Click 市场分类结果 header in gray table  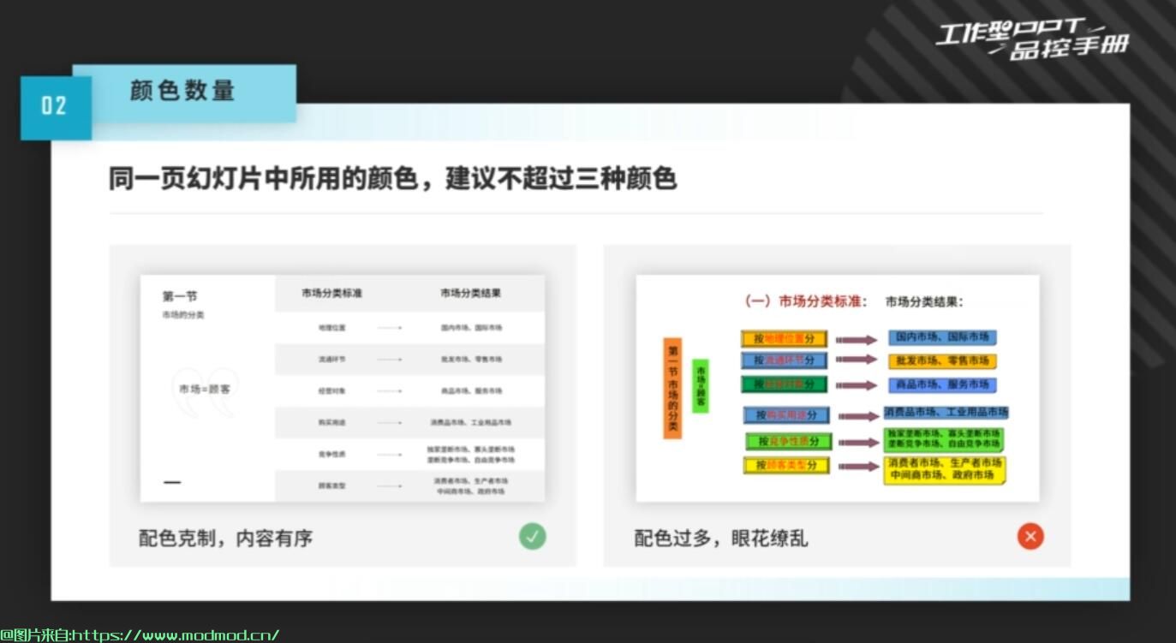pyautogui.click(x=471, y=294)
